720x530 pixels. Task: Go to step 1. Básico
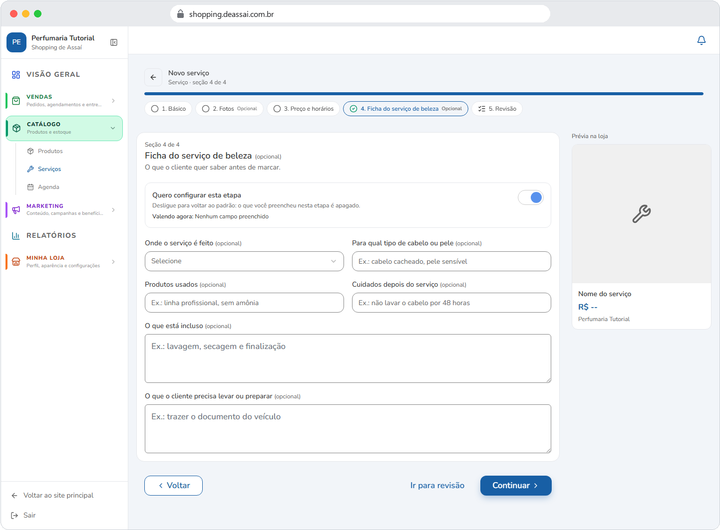click(x=168, y=109)
